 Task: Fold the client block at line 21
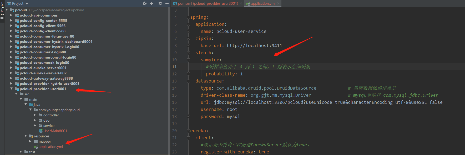click(188, 138)
